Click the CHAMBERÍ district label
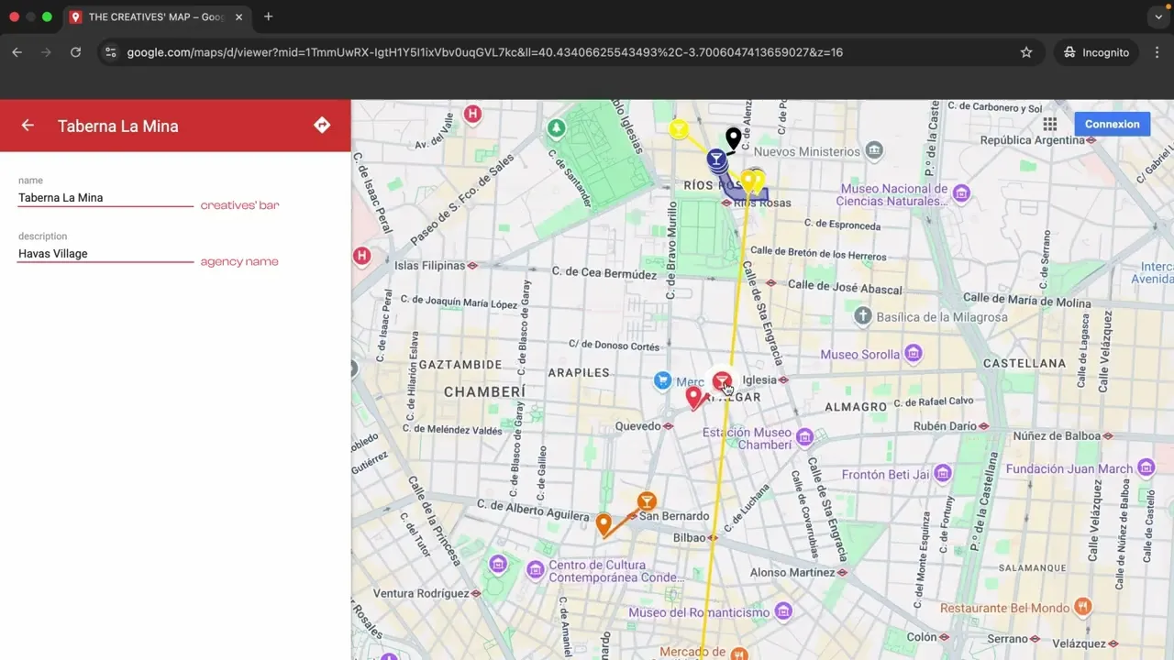The width and height of the screenshot is (1174, 660). click(x=484, y=391)
